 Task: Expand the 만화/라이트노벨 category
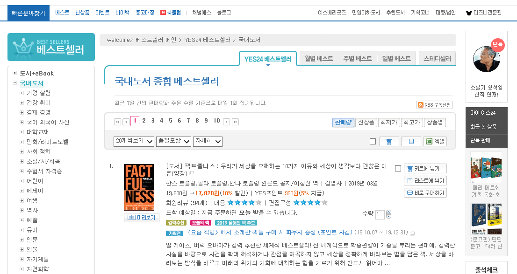pos(22,142)
